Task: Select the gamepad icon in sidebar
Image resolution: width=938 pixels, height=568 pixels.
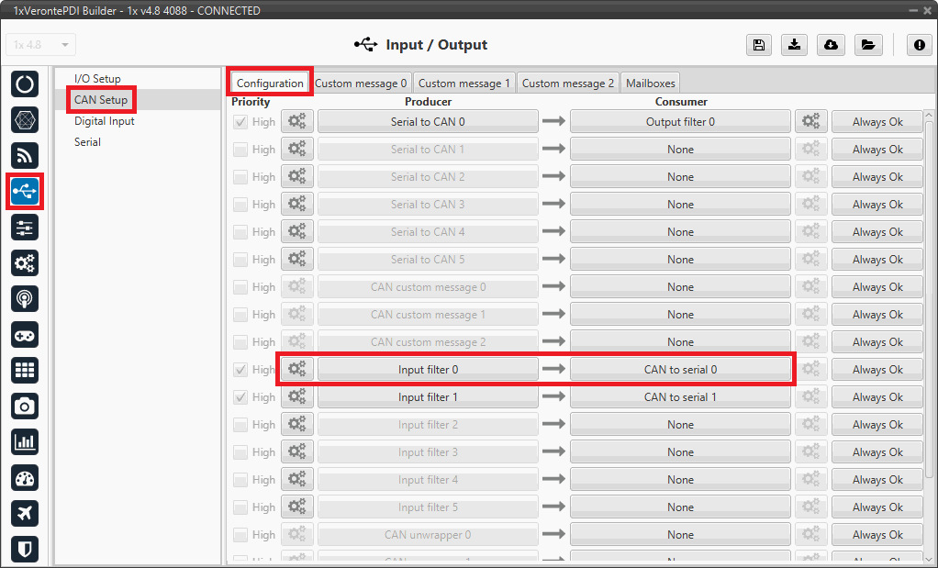Action: click(25, 334)
